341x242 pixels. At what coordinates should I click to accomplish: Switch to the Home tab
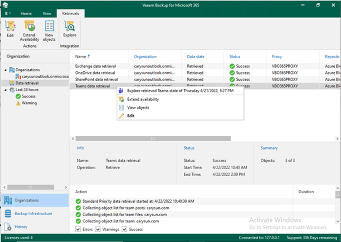tap(26, 13)
